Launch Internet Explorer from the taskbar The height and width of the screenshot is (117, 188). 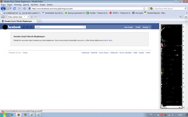[x=12, y=115]
